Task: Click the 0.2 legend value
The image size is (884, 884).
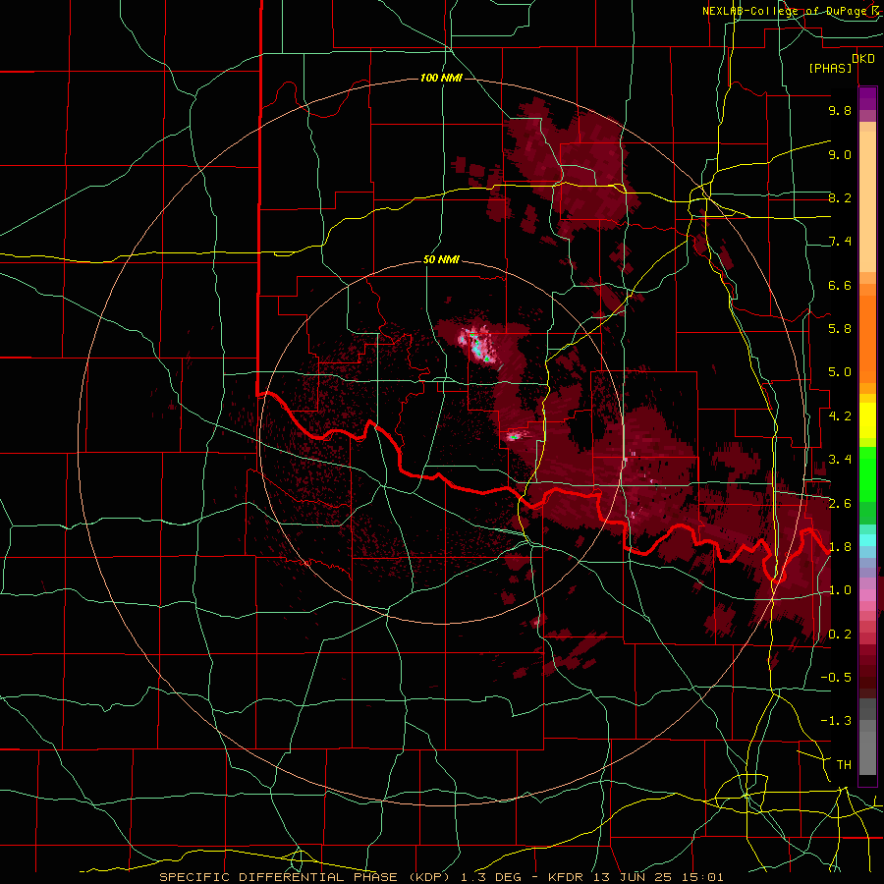Action: tap(840, 635)
